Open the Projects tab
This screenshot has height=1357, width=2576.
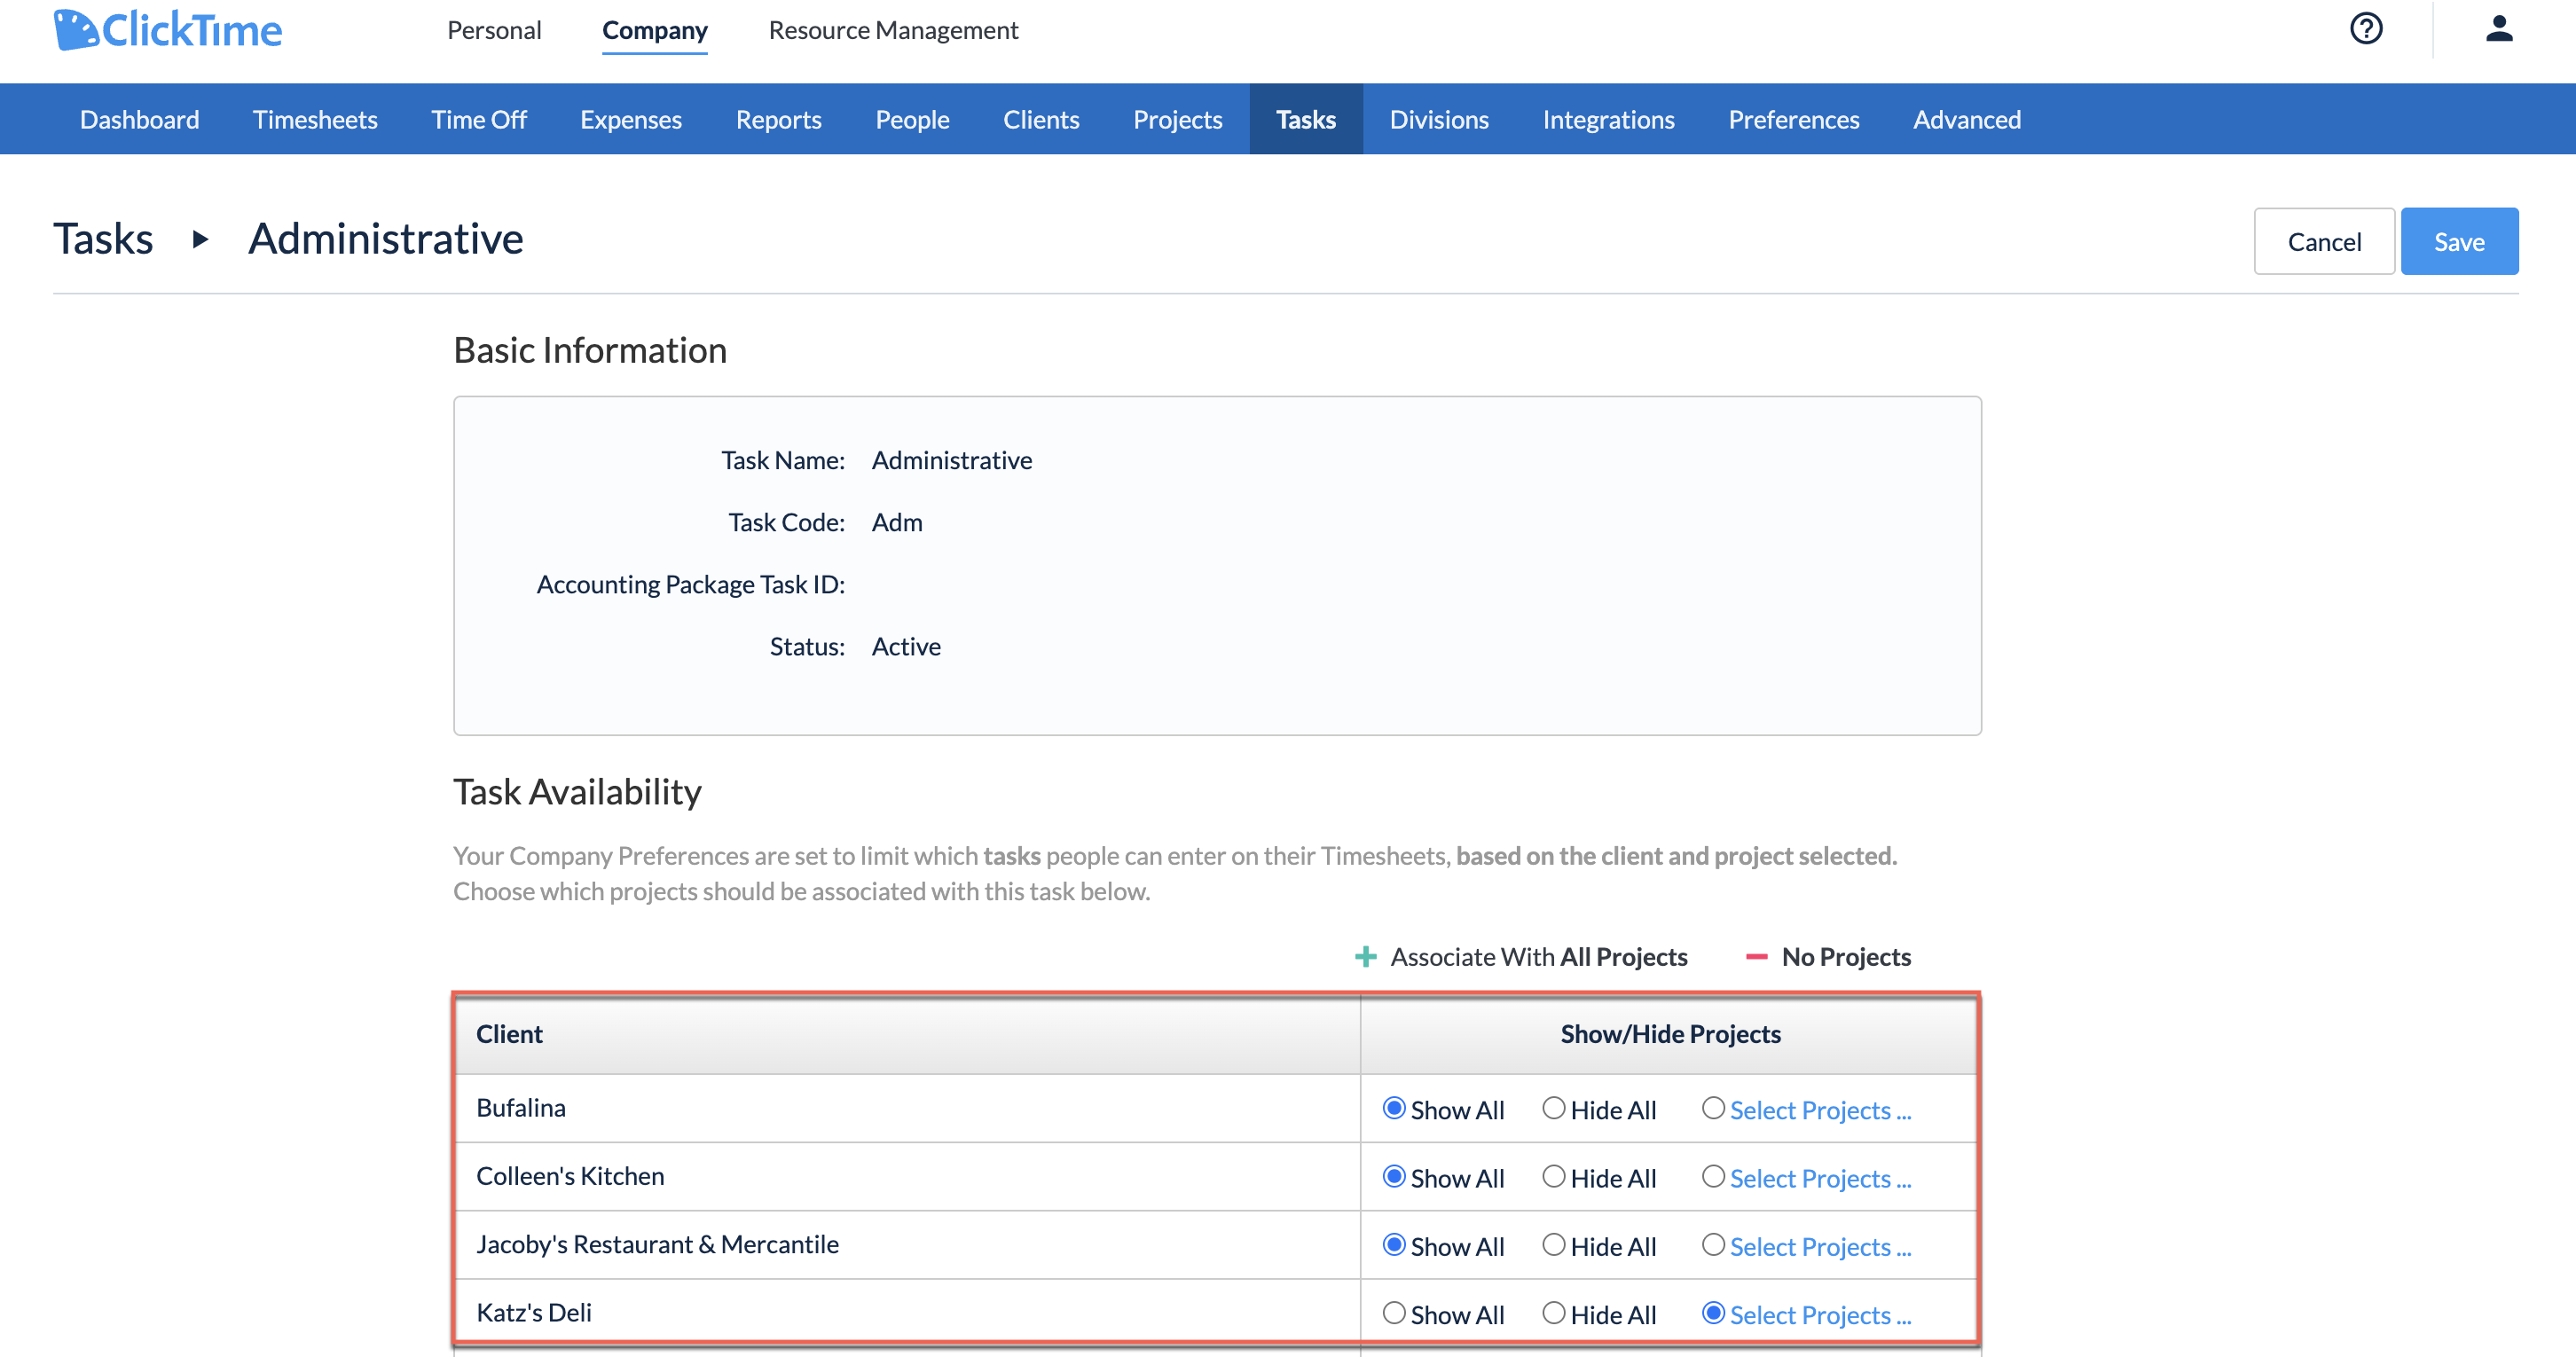tap(1177, 119)
